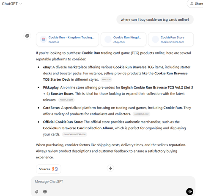Open the harum.io Cookie Run Kingdom Trading source card
Image resolution: width=203 pixels, height=196 pixels.
(x=67, y=39)
